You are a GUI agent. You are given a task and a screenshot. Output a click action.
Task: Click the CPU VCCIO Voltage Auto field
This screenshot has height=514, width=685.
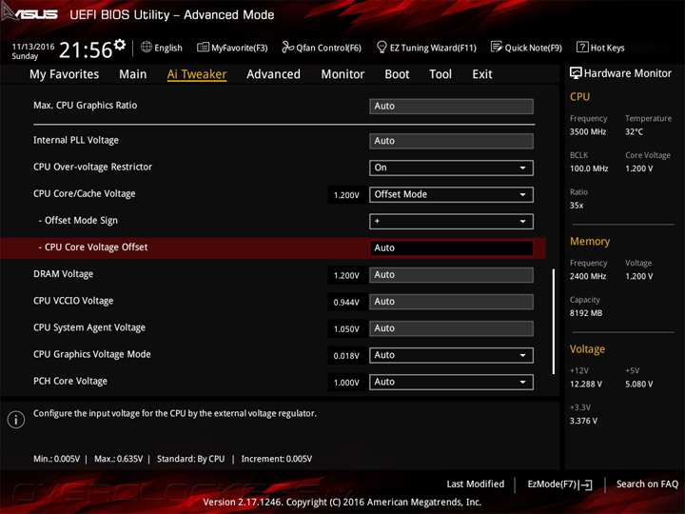[451, 302]
